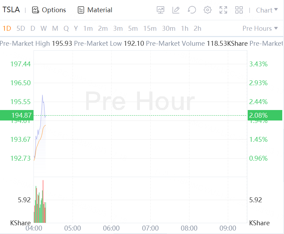Open chart settings gear
Image resolution: width=284 pixels, height=234 pixels.
tap(208, 10)
